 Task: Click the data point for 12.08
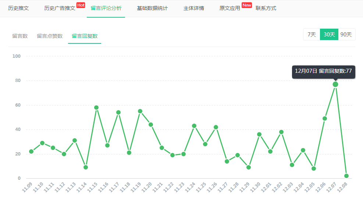(346, 176)
